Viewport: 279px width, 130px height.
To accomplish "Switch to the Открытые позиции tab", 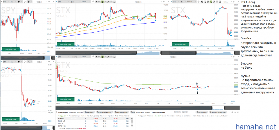I will tap(76, 112).
